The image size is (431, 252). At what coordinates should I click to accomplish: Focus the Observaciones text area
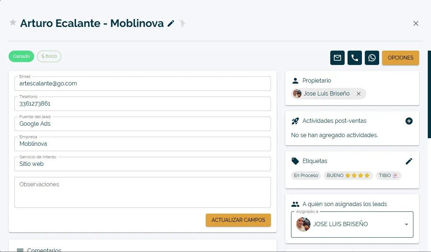142,192
